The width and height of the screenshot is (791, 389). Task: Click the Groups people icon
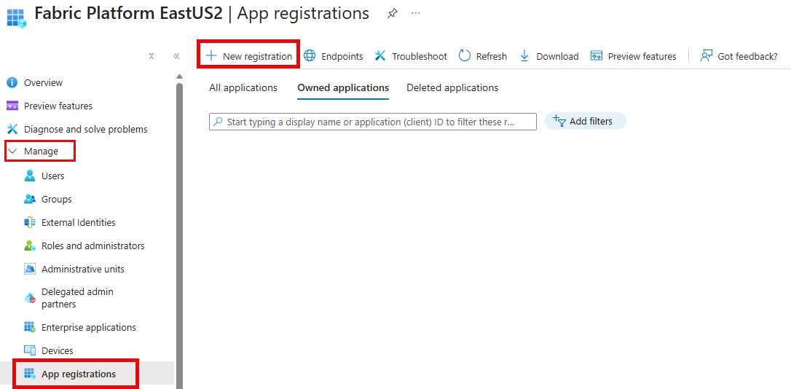coord(30,200)
